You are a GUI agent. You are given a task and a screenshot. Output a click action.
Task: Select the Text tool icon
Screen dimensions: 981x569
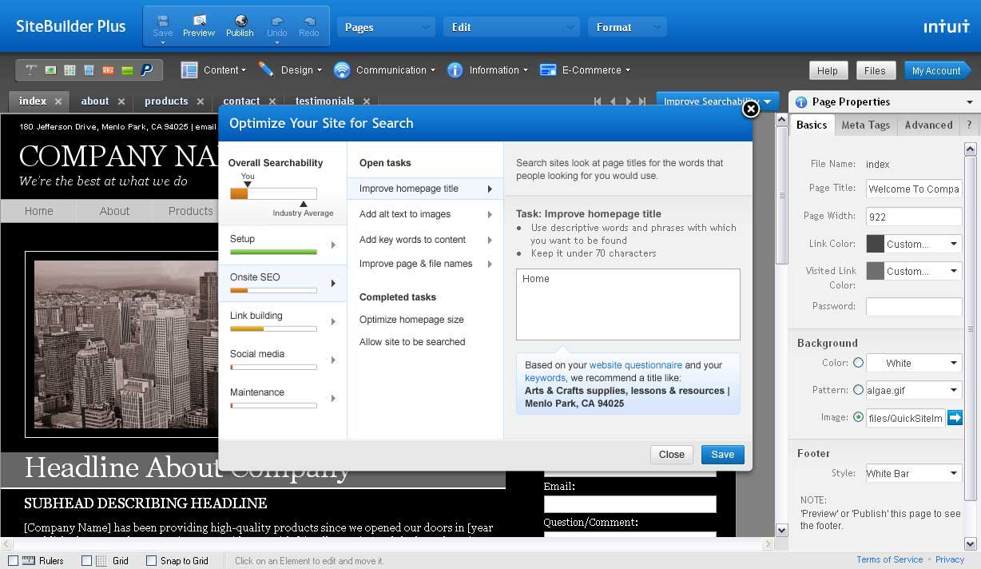click(x=31, y=70)
